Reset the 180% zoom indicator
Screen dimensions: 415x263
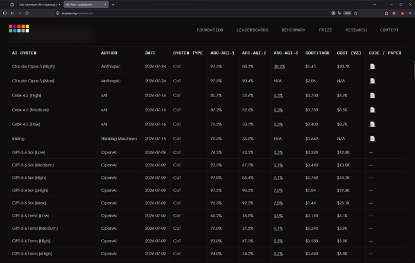point(347,13)
